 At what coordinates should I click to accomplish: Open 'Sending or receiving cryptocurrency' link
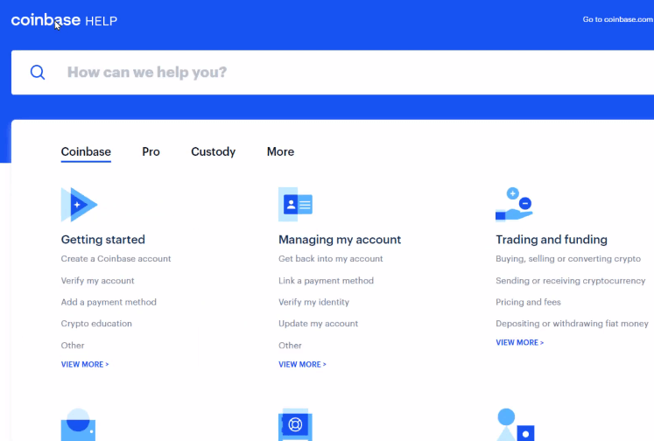[571, 281]
